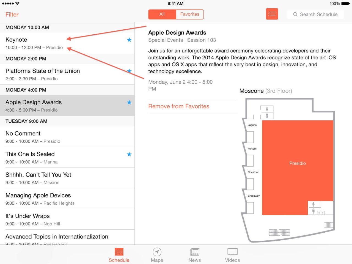Open the Filter options
Viewport: 352px width, 264px height.
point(12,15)
